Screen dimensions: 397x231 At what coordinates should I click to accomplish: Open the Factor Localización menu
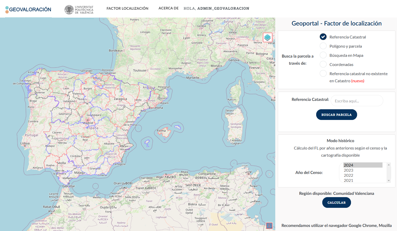pos(127,8)
